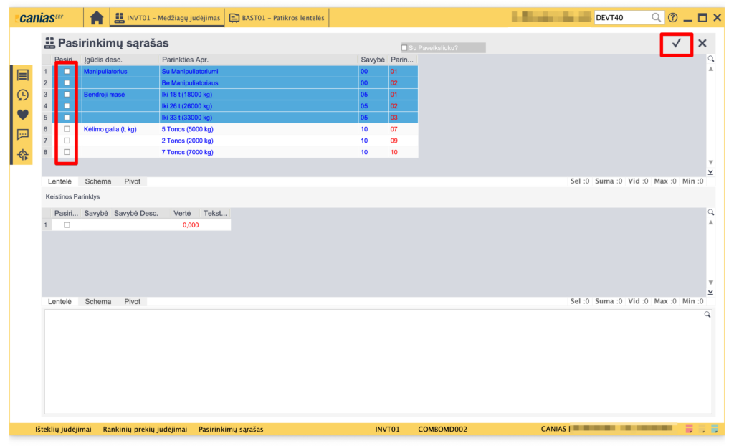Image resolution: width=734 pixels, height=446 pixels.
Task: Click the help question mark icon
Action: click(x=672, y=18)
